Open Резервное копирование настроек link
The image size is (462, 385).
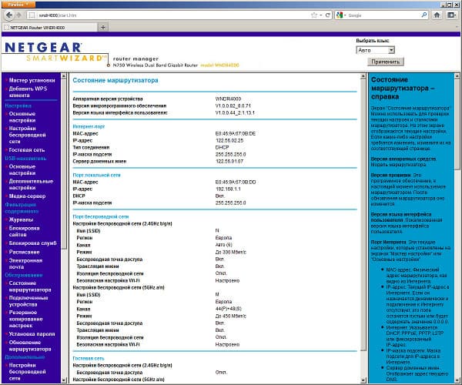click(25, 319)
